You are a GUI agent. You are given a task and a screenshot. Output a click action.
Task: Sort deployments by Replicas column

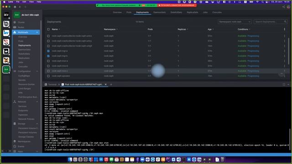(182, 29)
